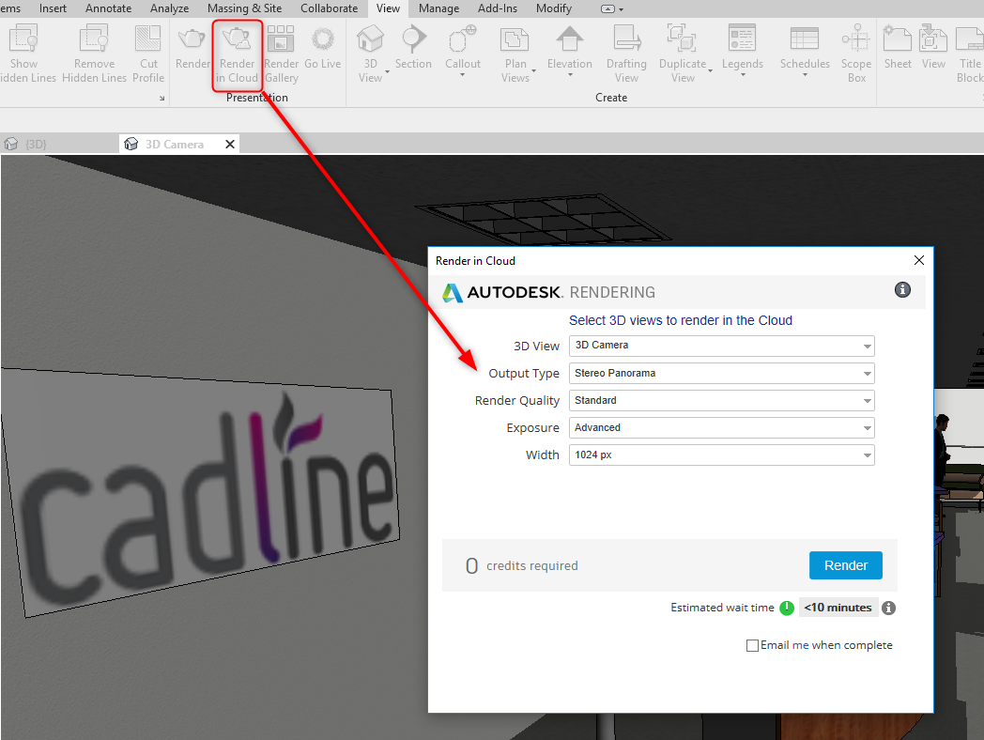Expand the Legends dropdown arrow

point(743,75)
